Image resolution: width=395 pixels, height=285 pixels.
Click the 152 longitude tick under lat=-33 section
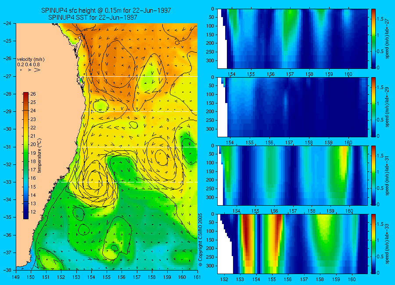tap(224, 279)
